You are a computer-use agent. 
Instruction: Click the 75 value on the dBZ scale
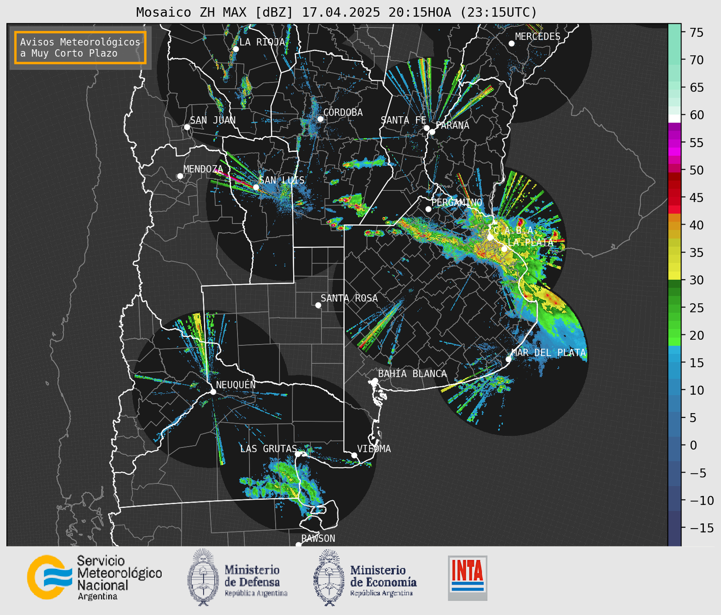(696, 33)
